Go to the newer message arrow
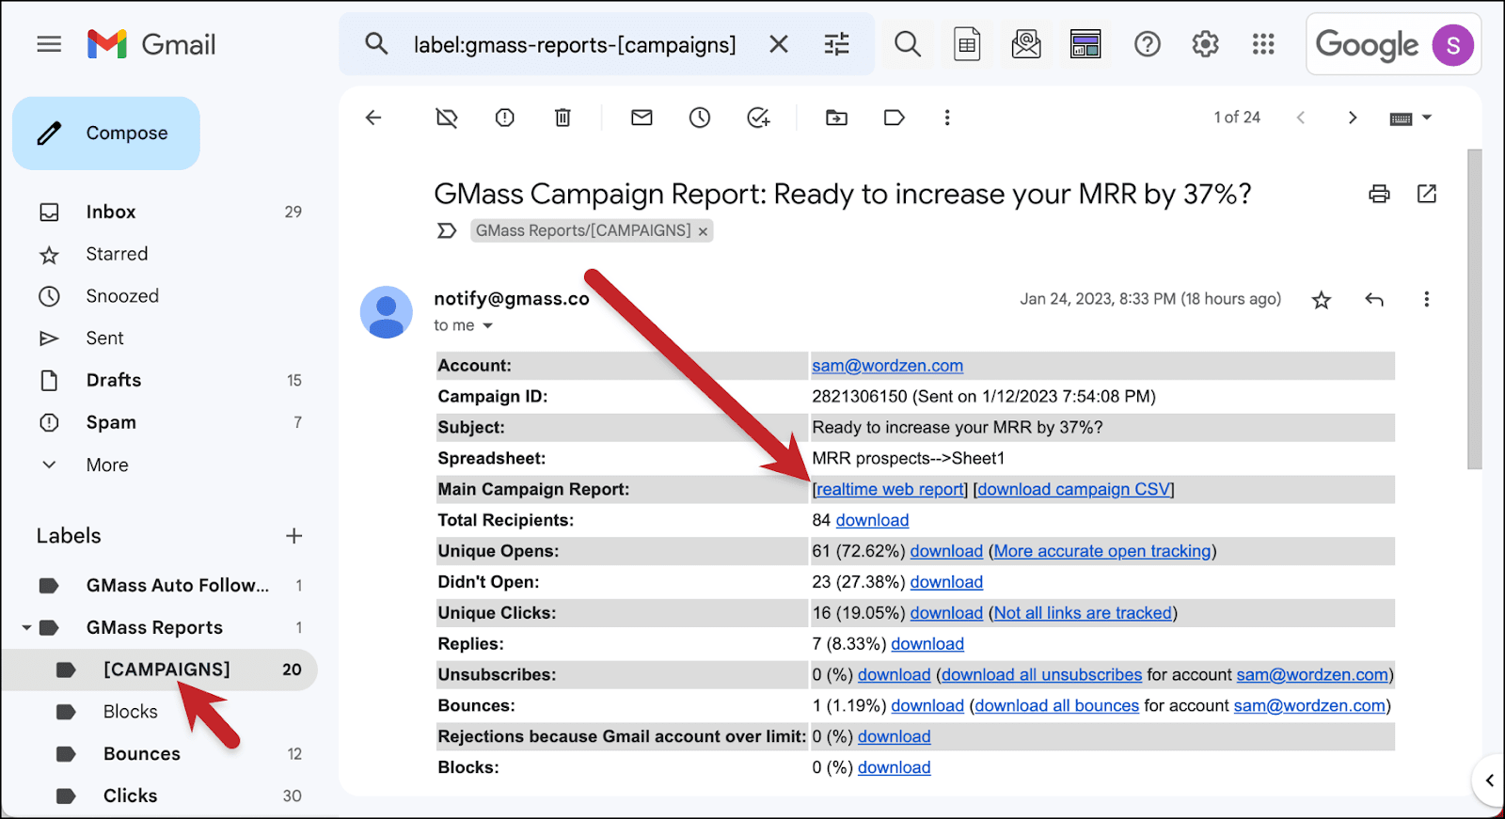 tap(1301, 118)
